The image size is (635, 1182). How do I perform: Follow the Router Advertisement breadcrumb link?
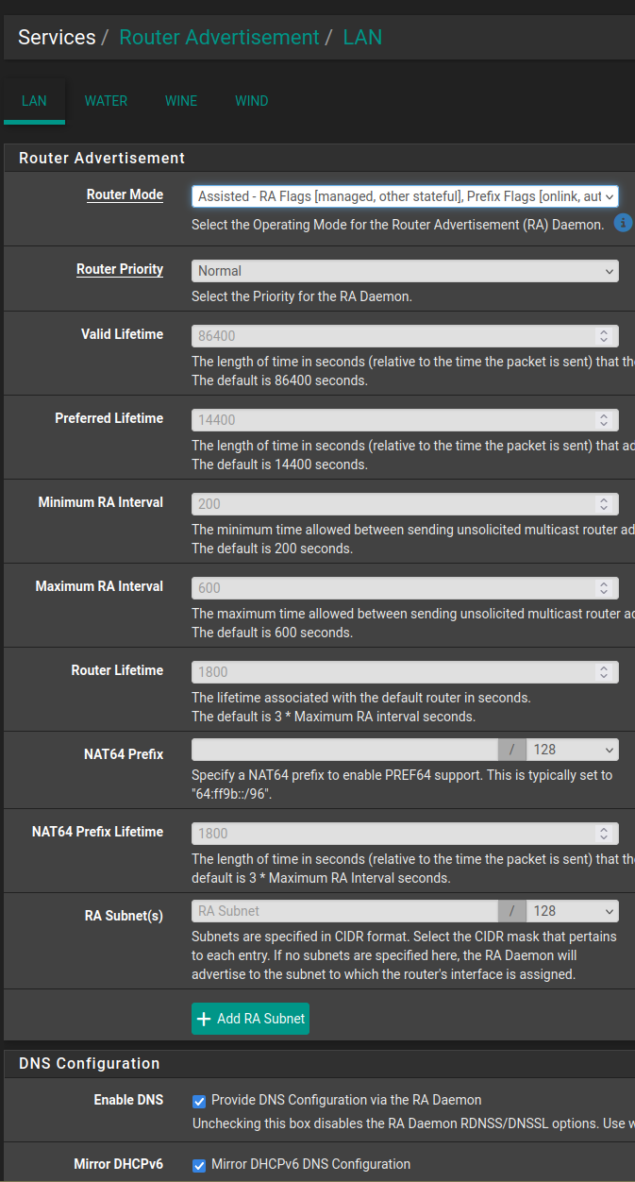pos(219,38)
